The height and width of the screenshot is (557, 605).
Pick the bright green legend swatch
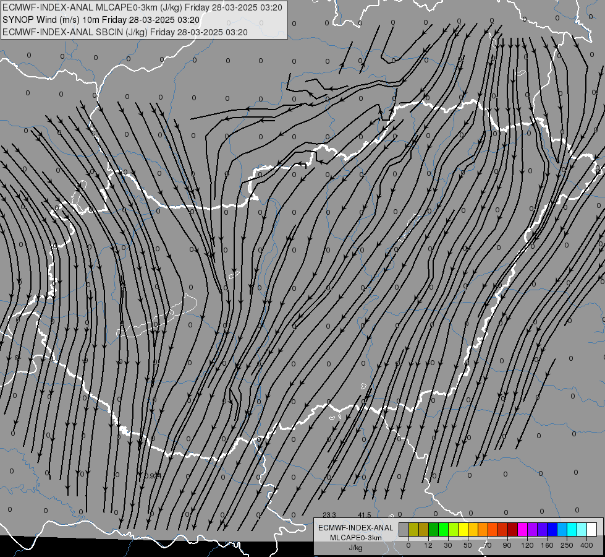(443, 530)
